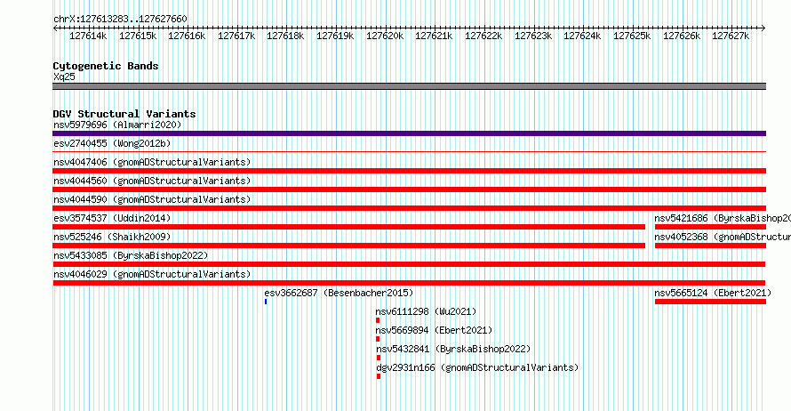Click the red bar under nsv525246
The image size is (791, 411).
[x=349, y=246]
